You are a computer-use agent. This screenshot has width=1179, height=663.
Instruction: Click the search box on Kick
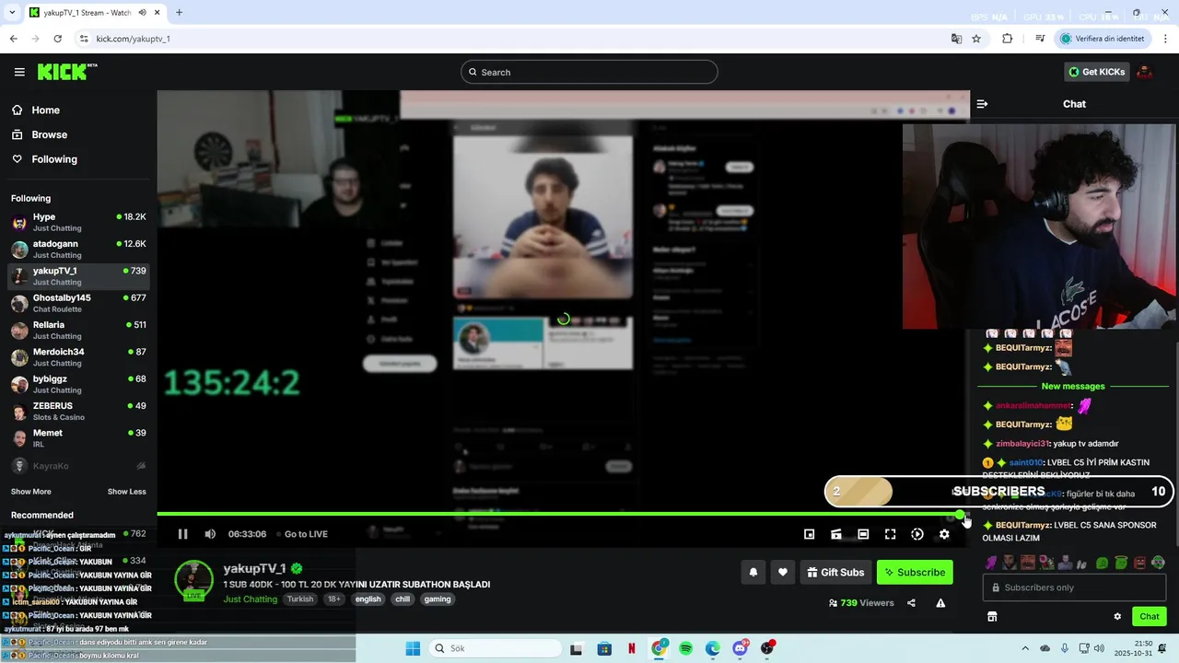point(589,72)
